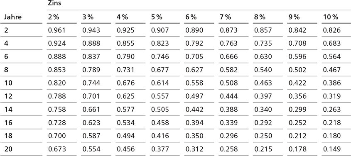Click row label 20 years
The image size is (351, 156).
(x=8, y=149)
